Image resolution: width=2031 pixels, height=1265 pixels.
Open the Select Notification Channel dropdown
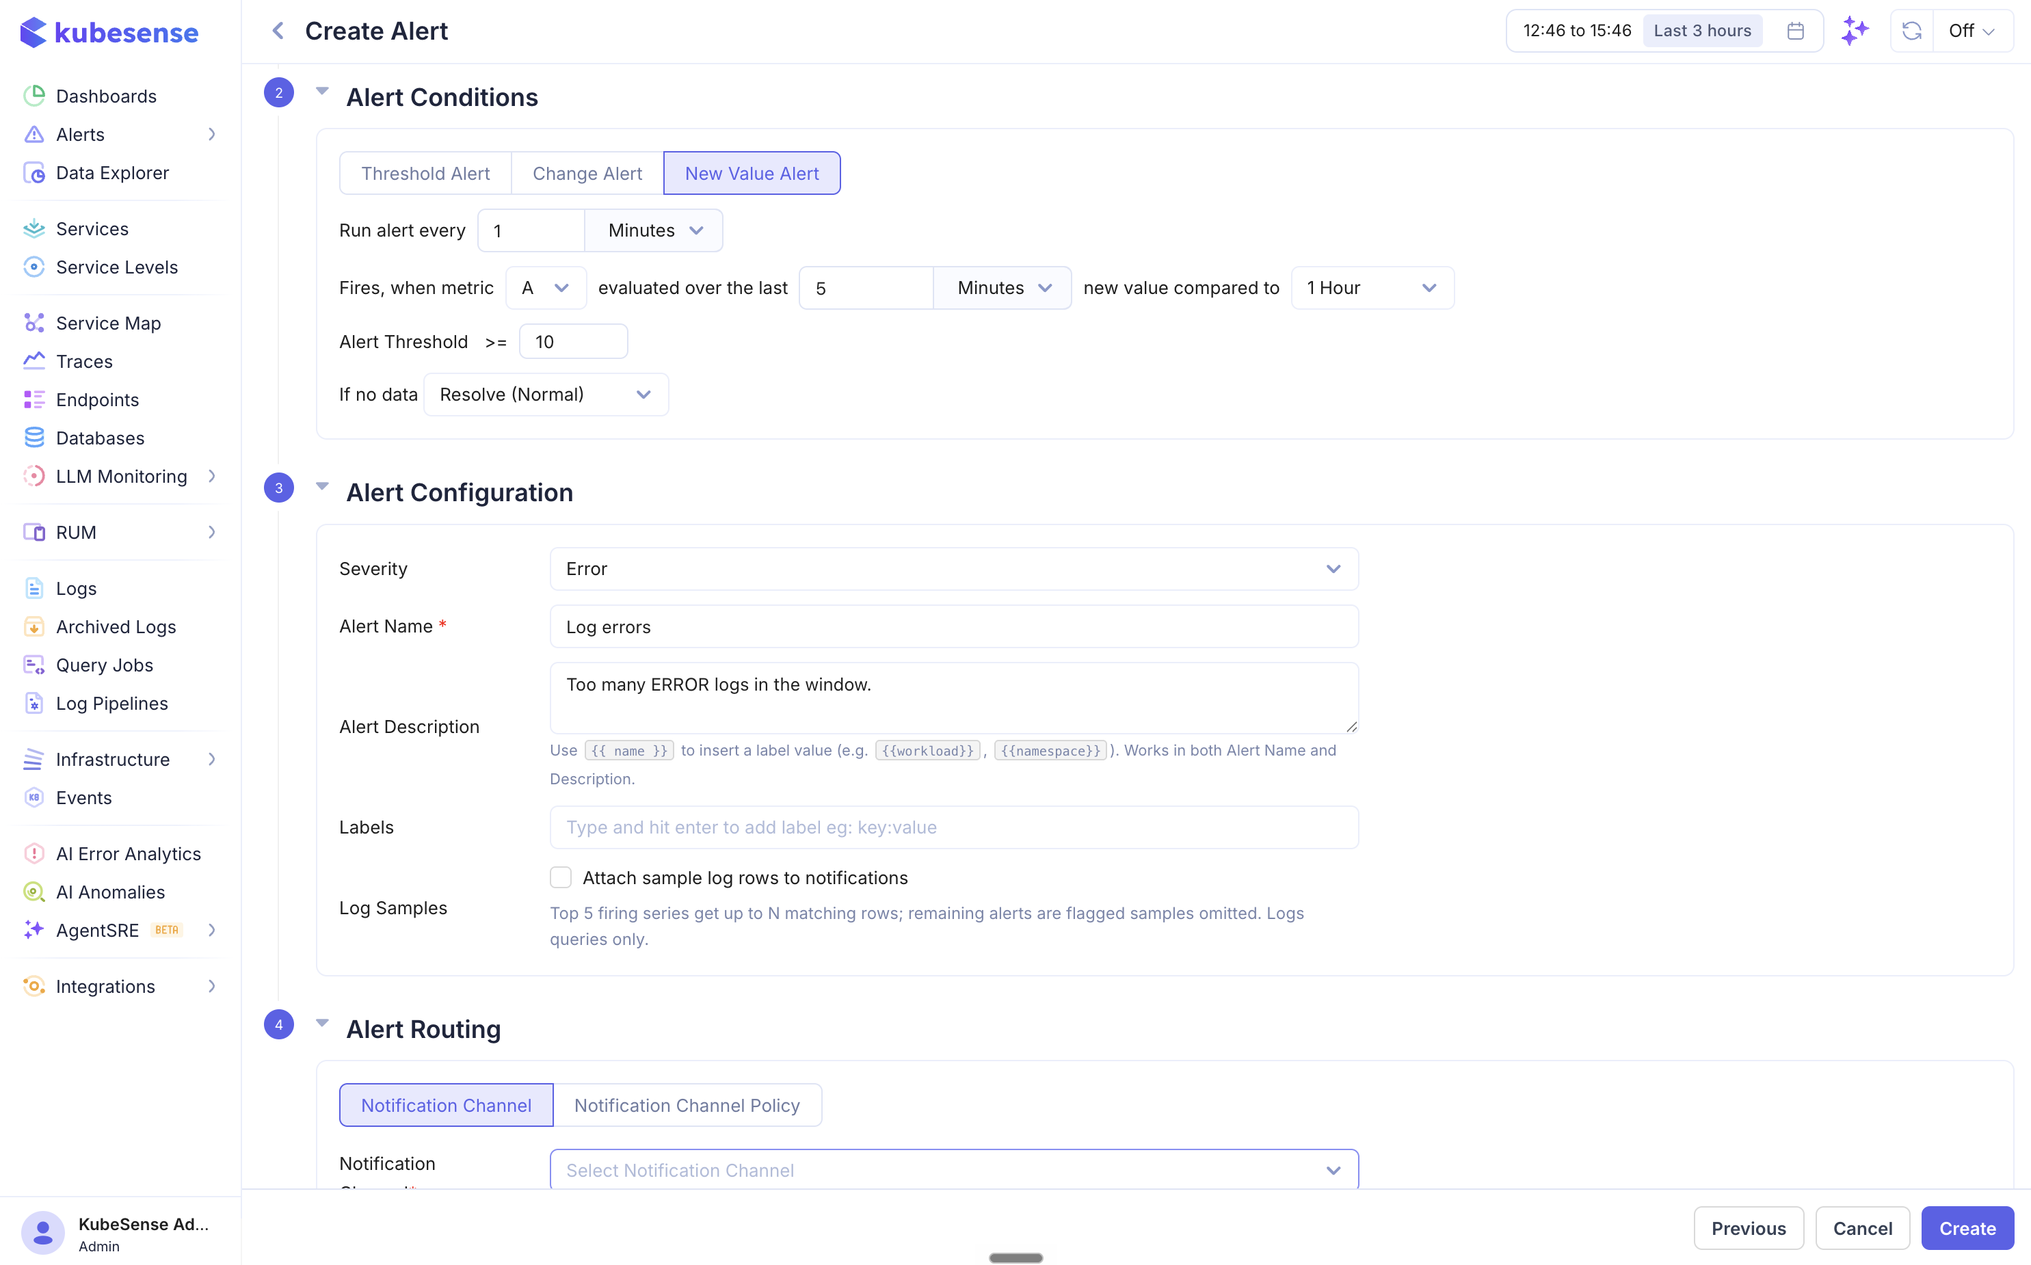pos(953,1170)
